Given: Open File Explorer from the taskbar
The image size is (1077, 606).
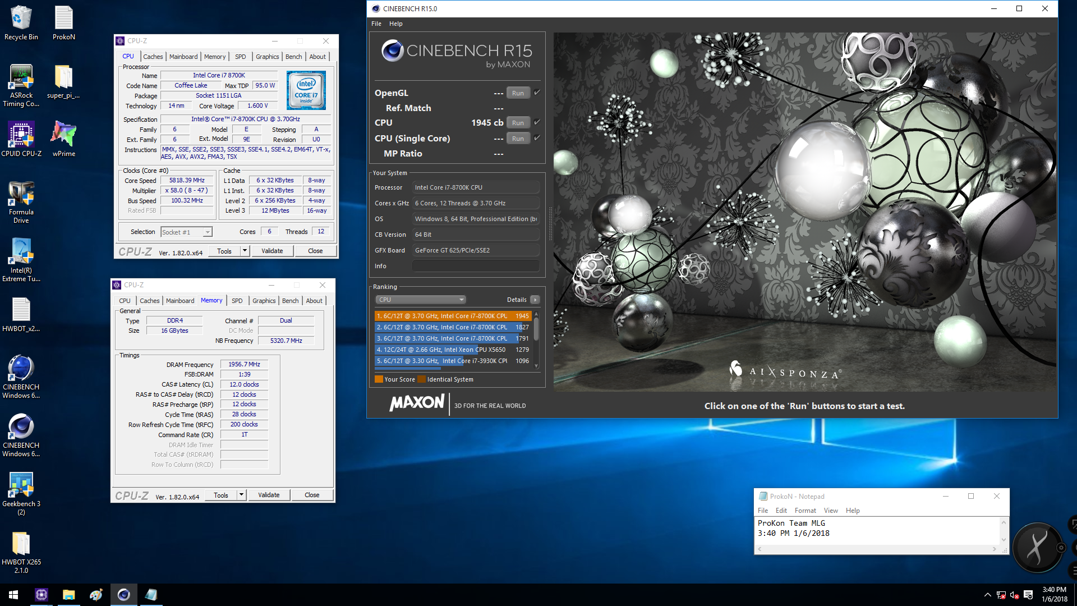Looking at the screenshot, I should pyautogui.click(x=68, y=595).
